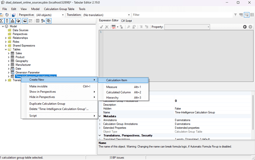Toggle the show hidden objects icon
This screenshot has width=255, height=160.
pos(31,21)
